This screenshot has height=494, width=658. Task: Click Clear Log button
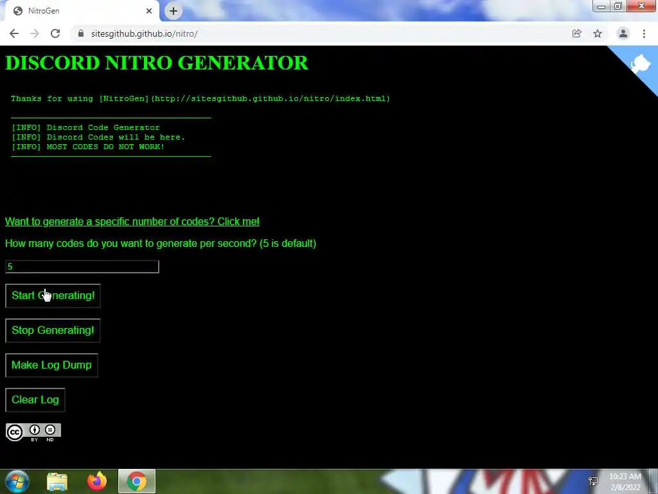(35, 400)
